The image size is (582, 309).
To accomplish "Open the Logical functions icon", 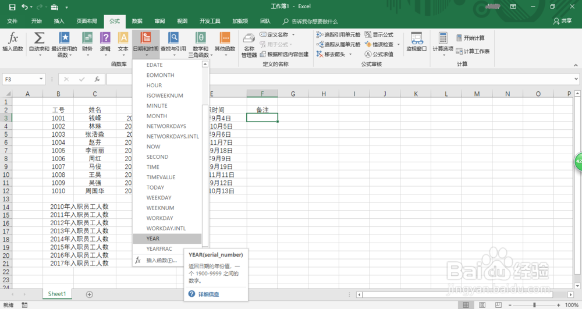I will click(x=105, y=38).
